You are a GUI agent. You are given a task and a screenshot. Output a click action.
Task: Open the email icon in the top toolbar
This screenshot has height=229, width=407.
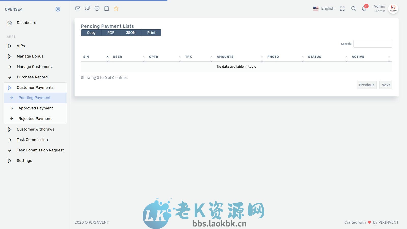coord(78,8)
